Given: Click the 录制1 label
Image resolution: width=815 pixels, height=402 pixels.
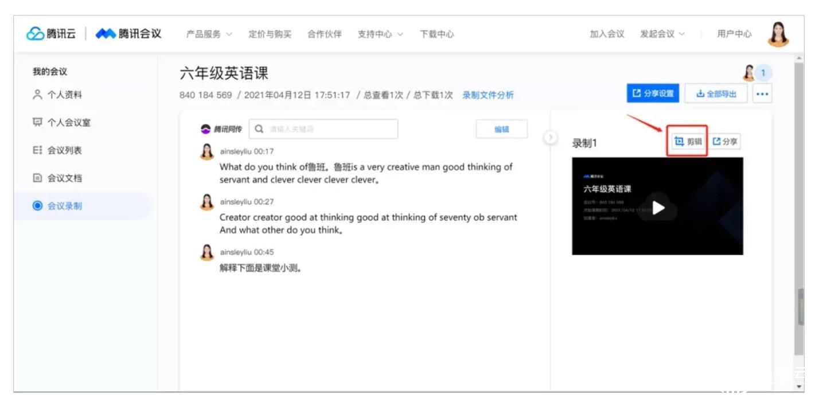Looking at the screenshot, I should (584, 143).
